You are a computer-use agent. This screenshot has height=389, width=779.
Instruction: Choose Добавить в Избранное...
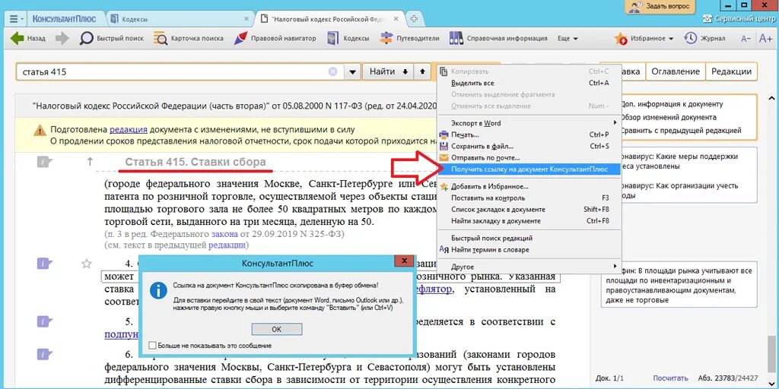tap(529, 187)
